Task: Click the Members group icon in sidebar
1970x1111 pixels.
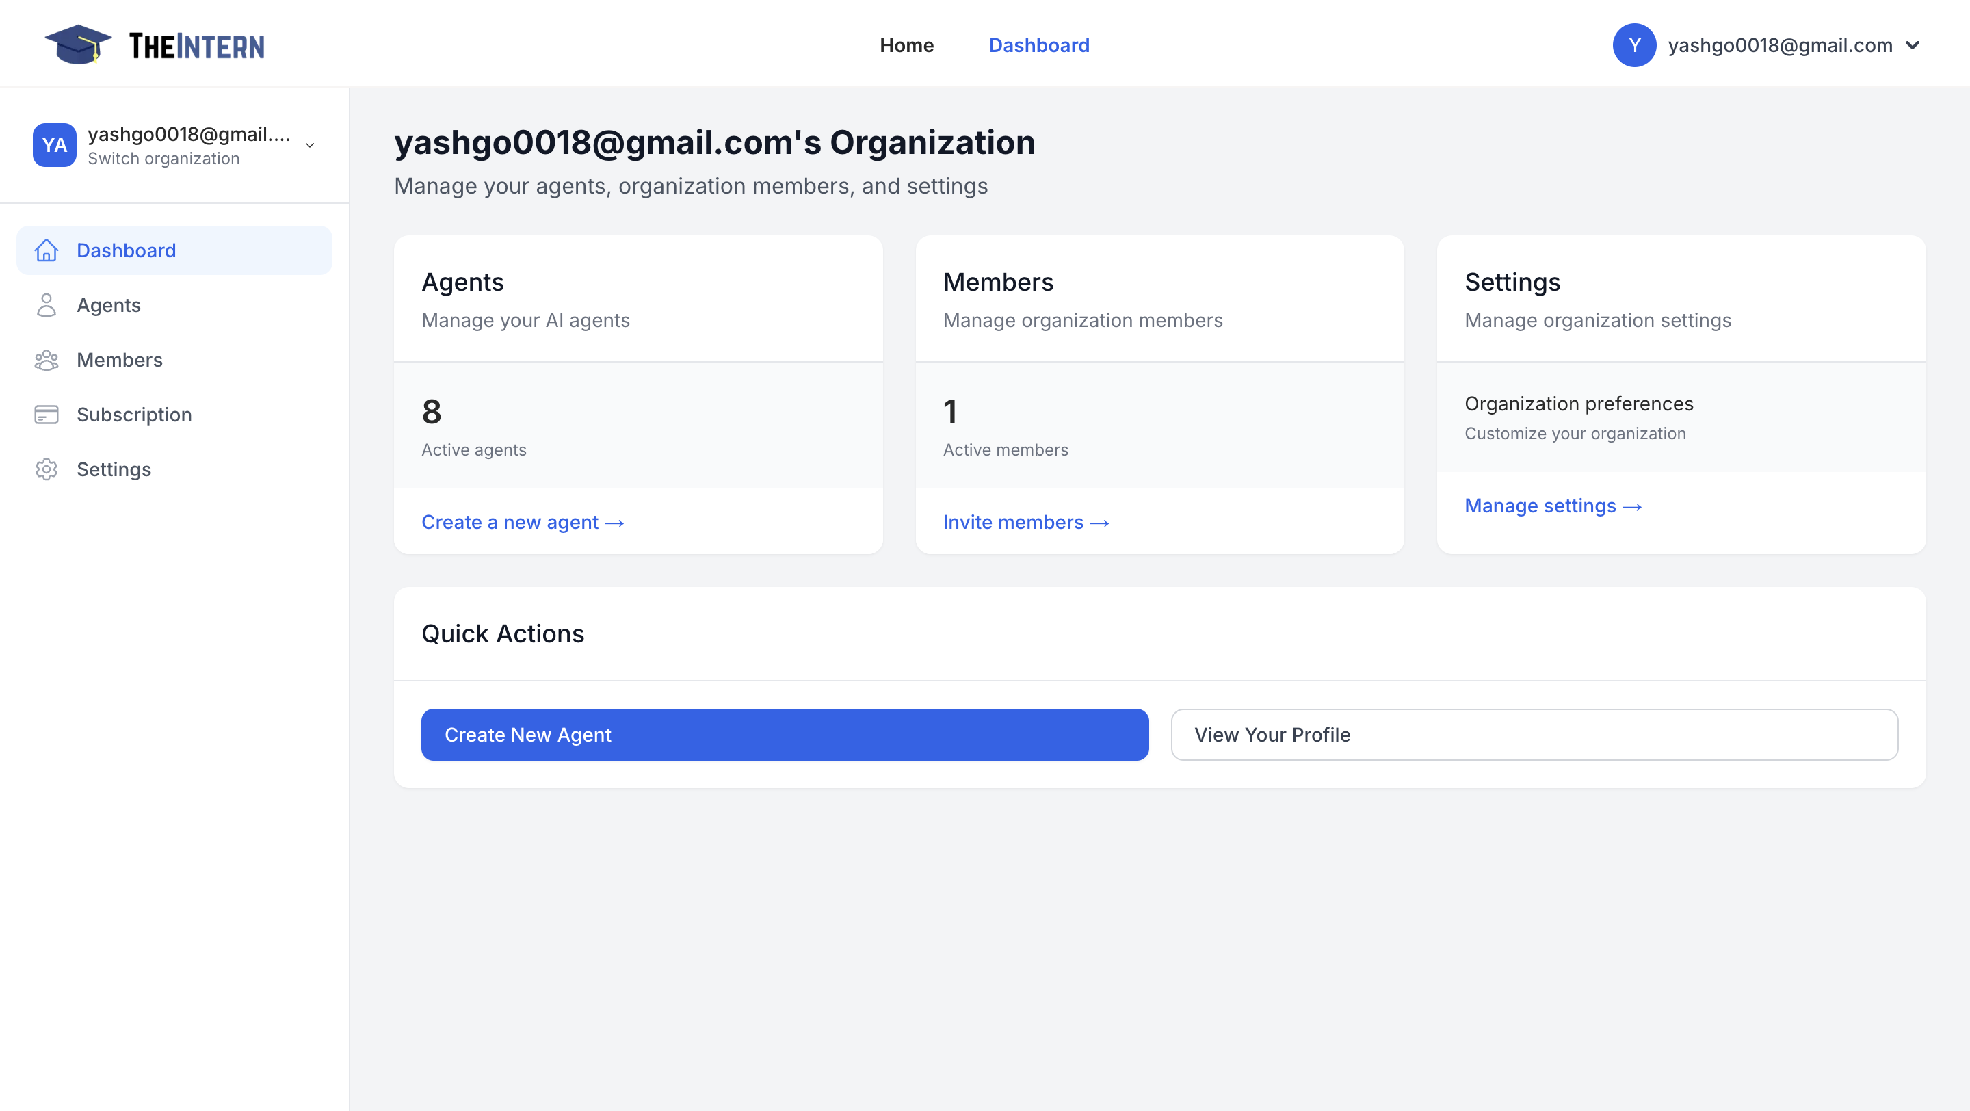Action: click(x=47, y=359)
